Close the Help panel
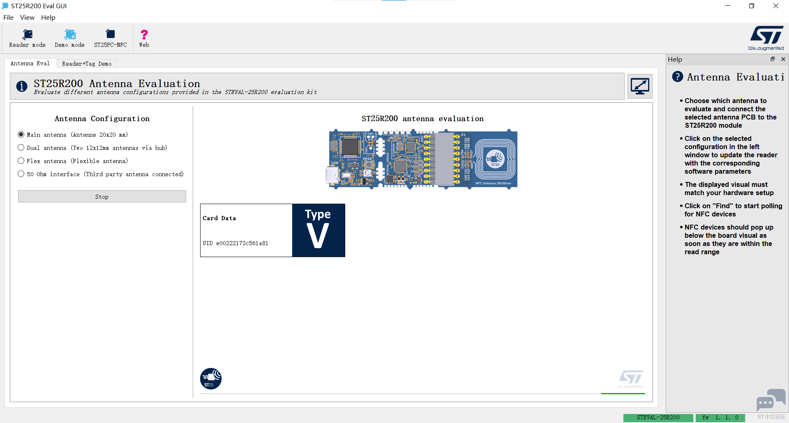 [783, 59]
